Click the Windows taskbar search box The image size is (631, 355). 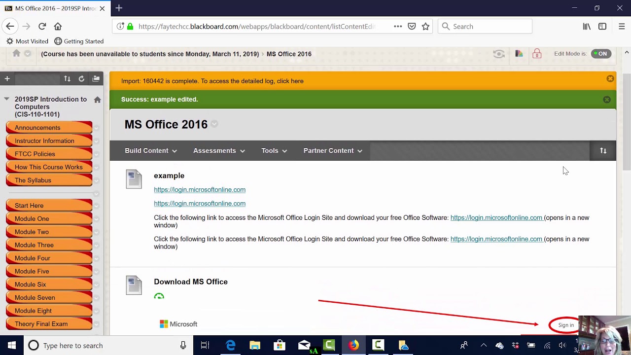(108, 346)
